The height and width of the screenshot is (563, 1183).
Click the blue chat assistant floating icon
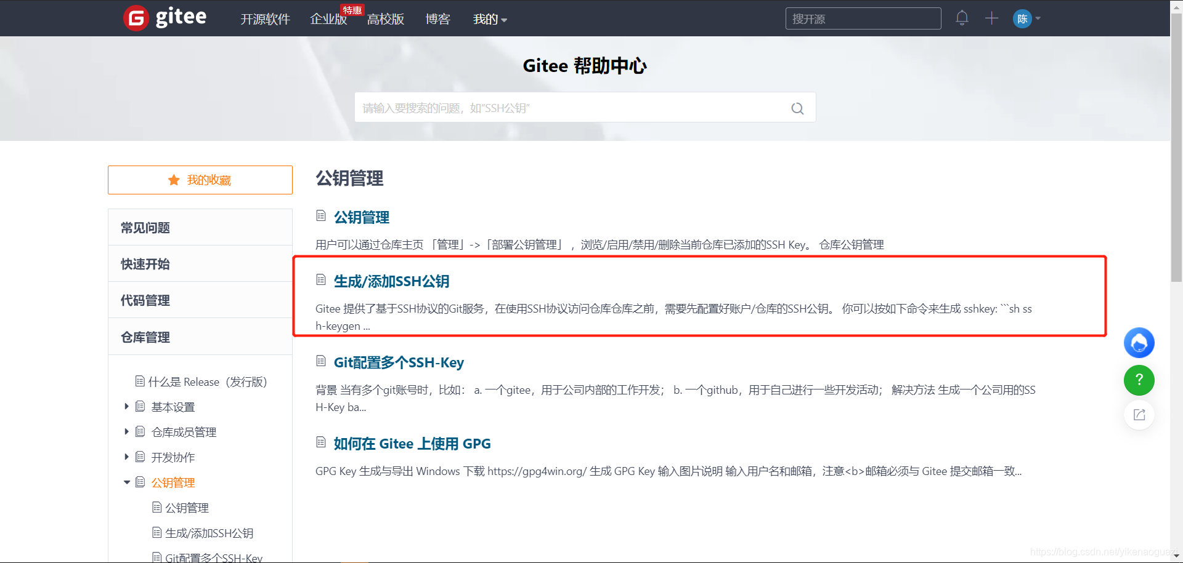(1139, 343)
